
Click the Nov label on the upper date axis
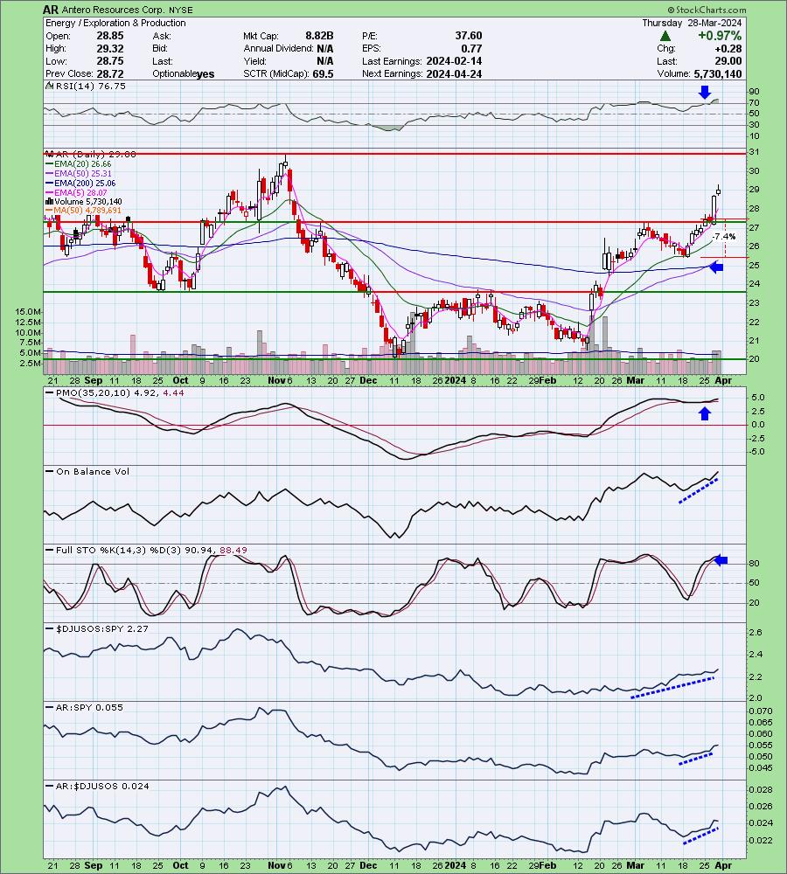point(276,380)
